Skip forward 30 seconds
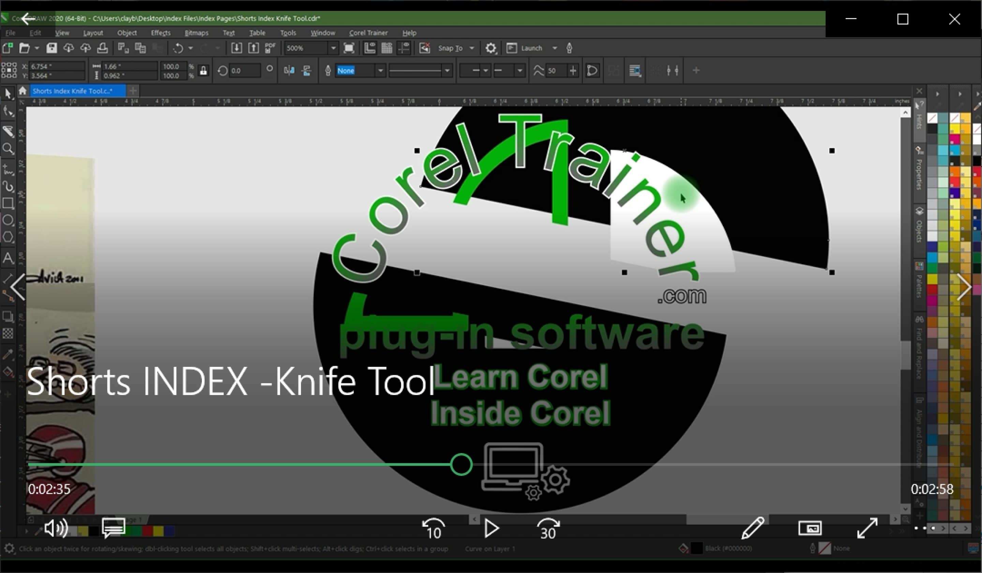Screen dimensions: 982x573 point(548,528)
